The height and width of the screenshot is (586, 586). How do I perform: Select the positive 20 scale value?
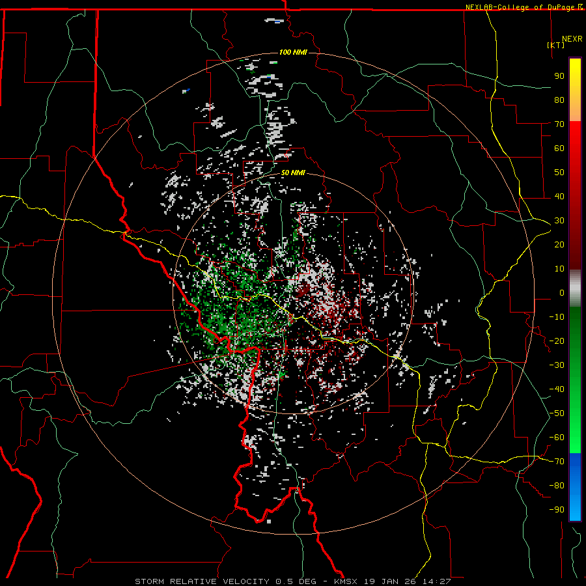click(x=559, y=244)
